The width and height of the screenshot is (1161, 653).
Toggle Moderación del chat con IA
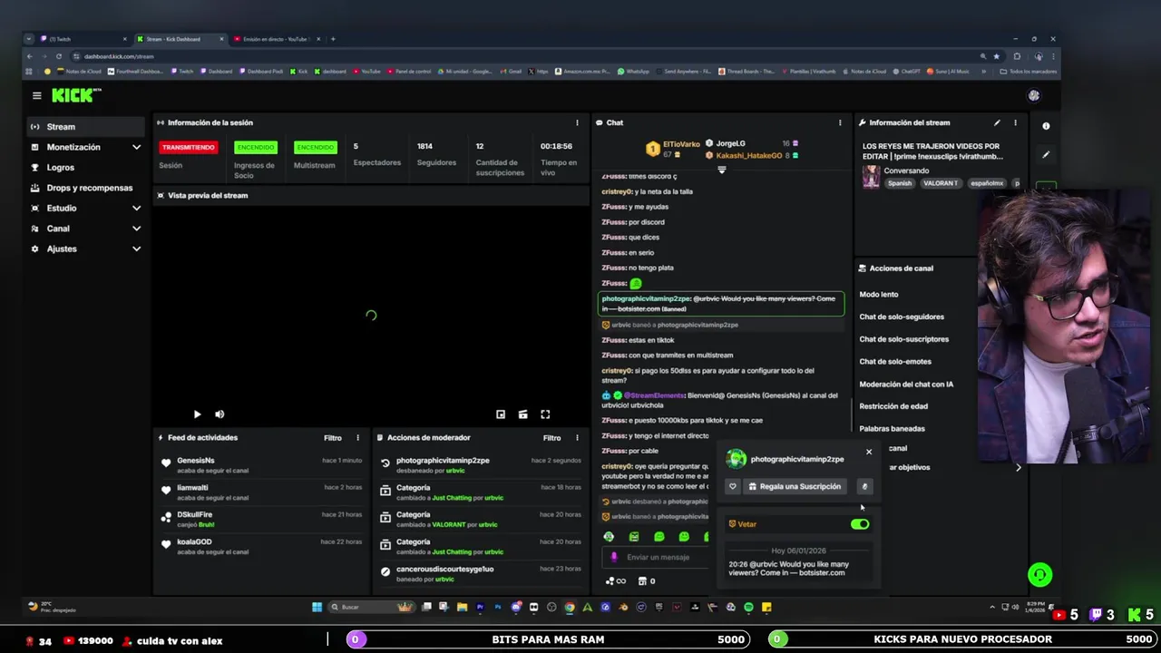tap(906, 384)
